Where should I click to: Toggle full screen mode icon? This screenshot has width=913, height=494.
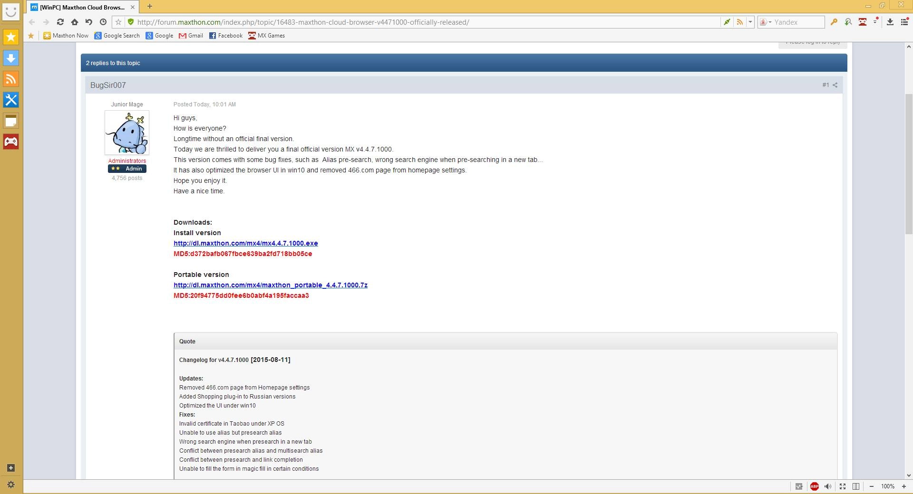click(842, 486)
